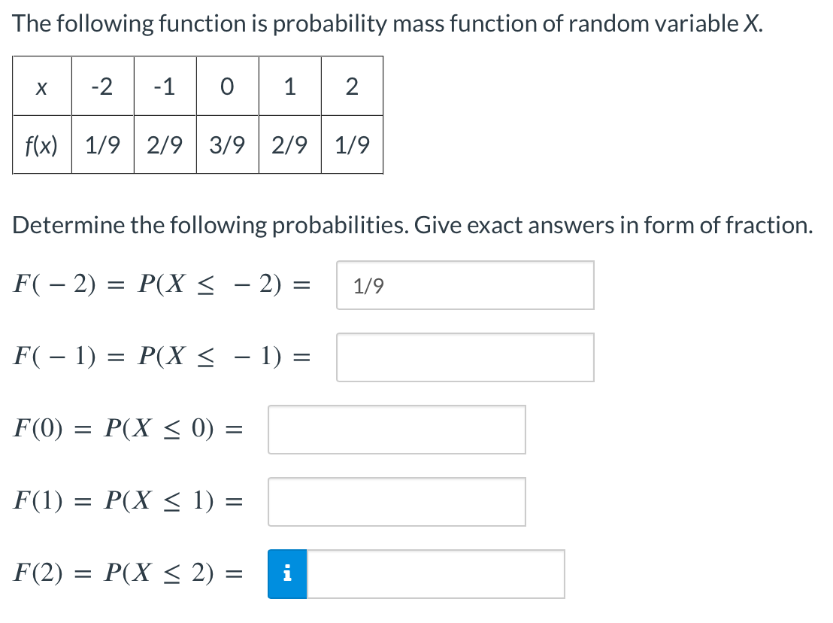Click the blue info icon next to F(2)

(x=286, y=573)
